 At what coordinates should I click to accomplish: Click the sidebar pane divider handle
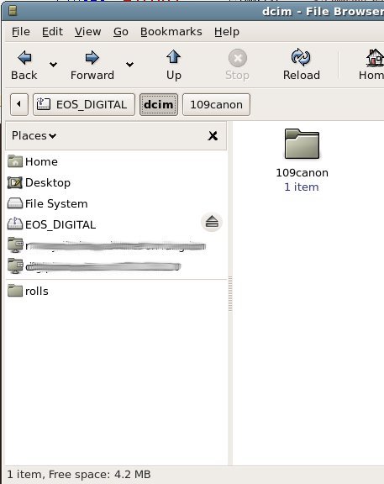tap(230, 294)
